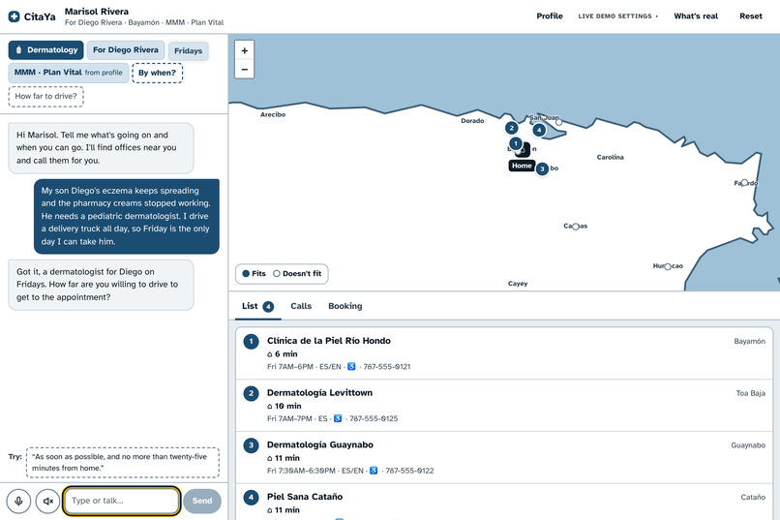Image resolution: width=780 pixels, height=520 pixels.
Task: Select the For Diego Rivera chip
Action: tap(126, 50)
